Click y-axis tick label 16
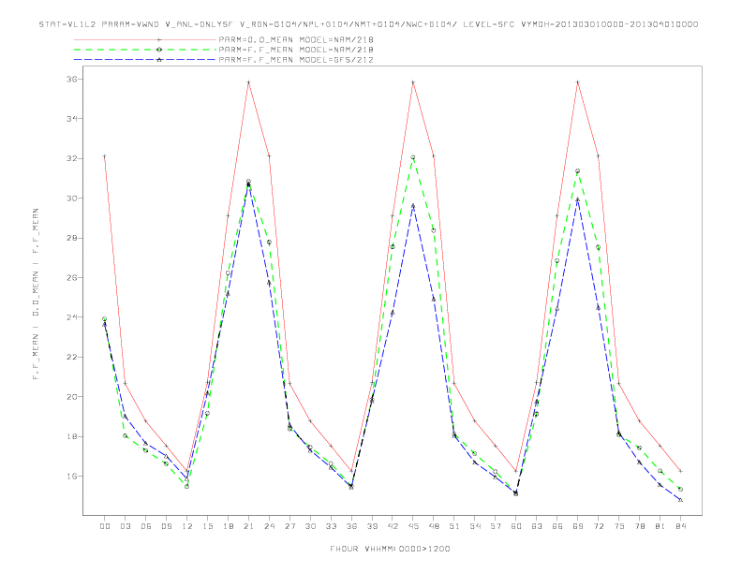Viewport: 742px width, 573px height. [x=72, y=476]
